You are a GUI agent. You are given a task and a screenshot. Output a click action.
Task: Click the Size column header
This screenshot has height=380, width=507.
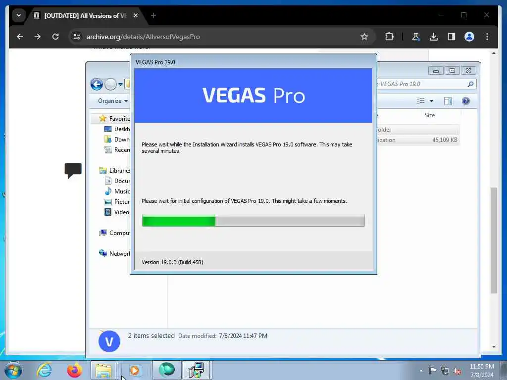click(429, 115)
